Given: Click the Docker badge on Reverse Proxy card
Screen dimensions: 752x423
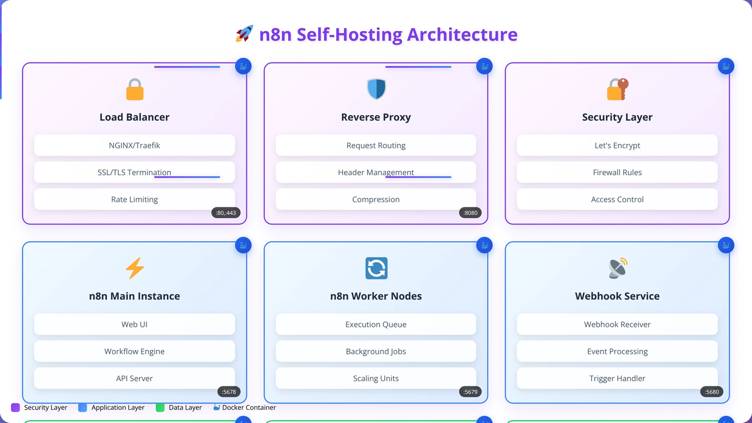Looking at the screenshot, I should tap(485, 66).
